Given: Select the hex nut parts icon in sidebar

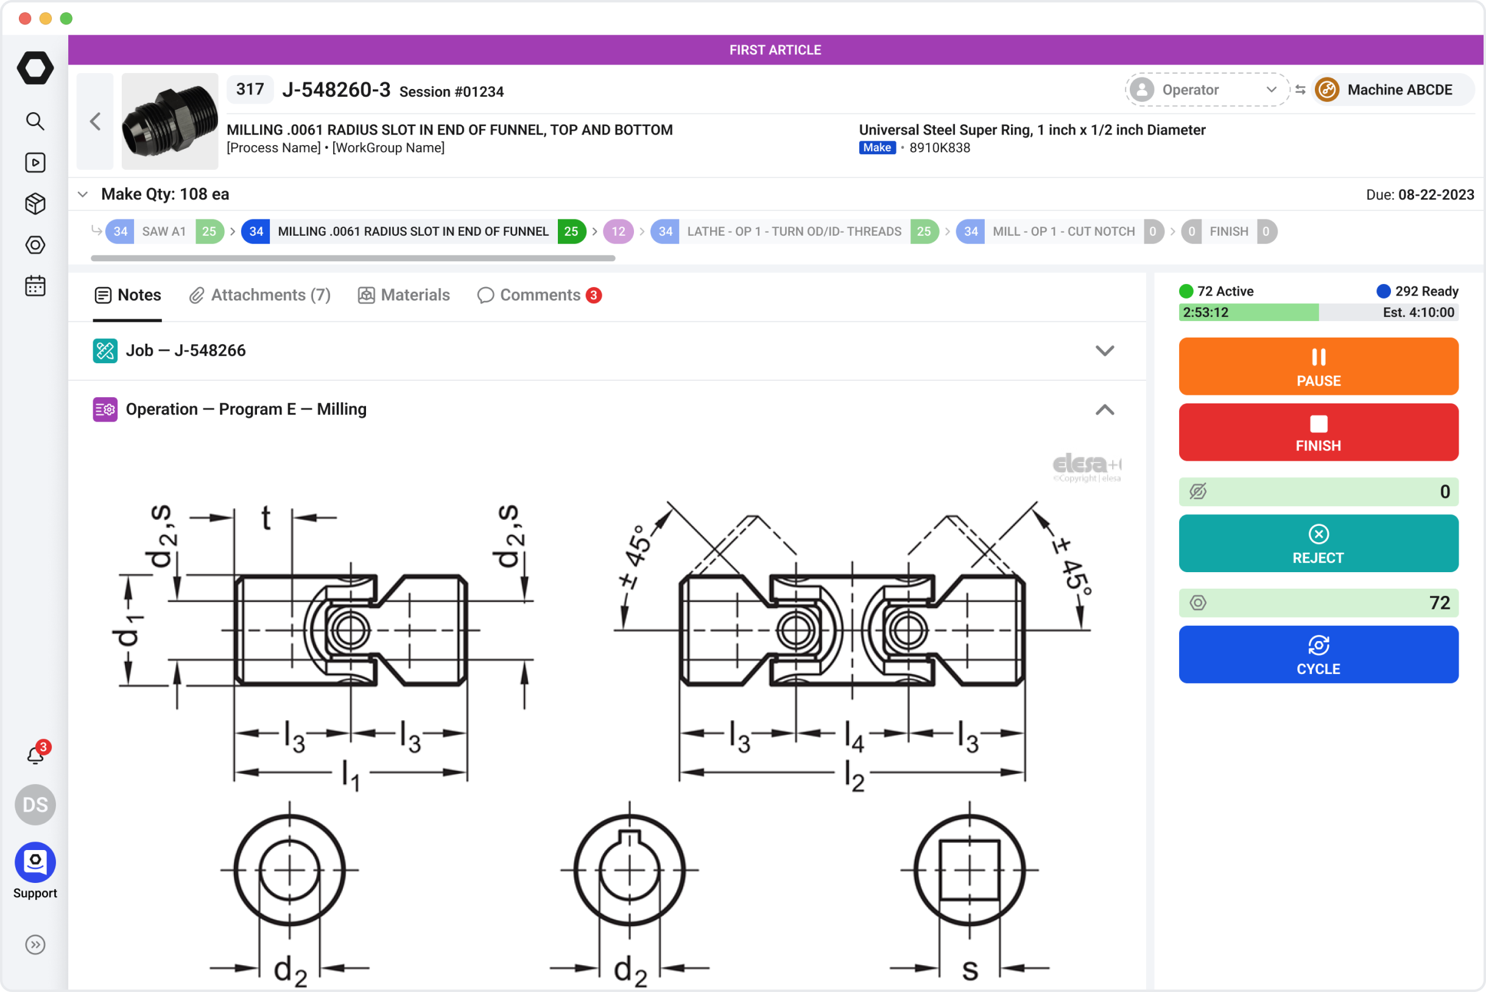Looking at the screenshot, I should pos(35,246).
